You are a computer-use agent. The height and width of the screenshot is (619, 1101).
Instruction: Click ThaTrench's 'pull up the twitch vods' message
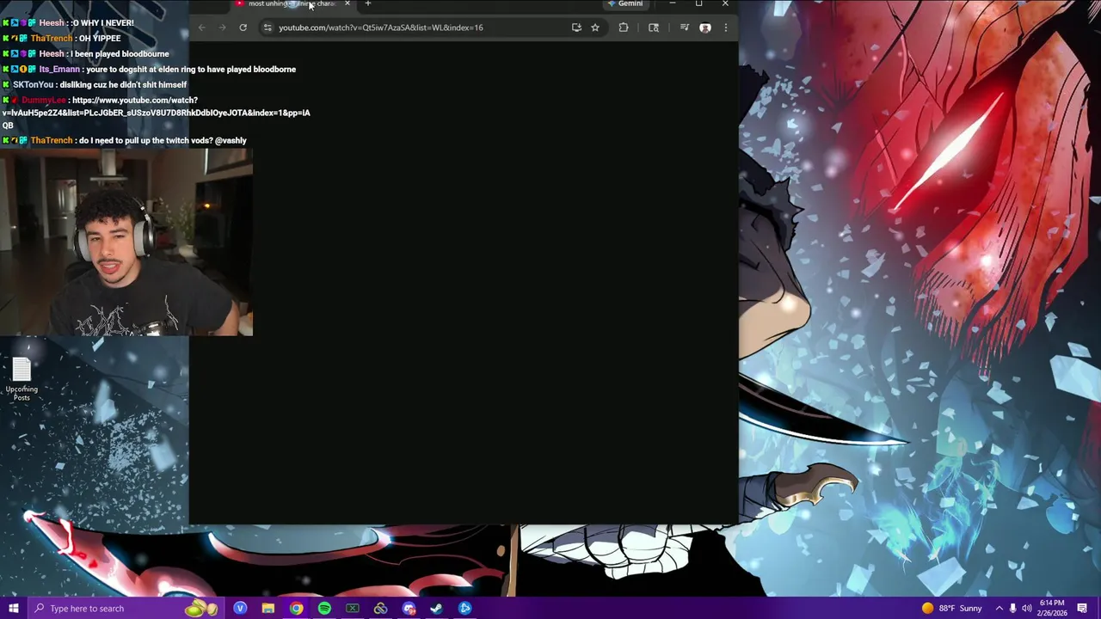point(125,140)
